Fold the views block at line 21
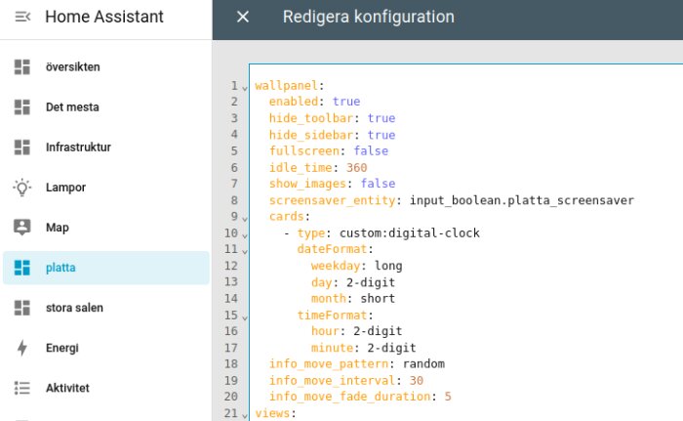This screenshot has width=683, height=421. (x=245, y=415)
